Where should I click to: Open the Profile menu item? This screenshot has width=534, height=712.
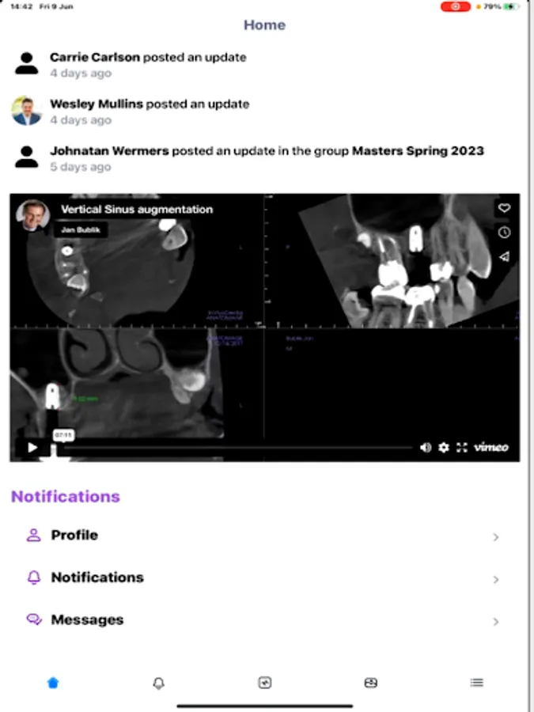263,536
